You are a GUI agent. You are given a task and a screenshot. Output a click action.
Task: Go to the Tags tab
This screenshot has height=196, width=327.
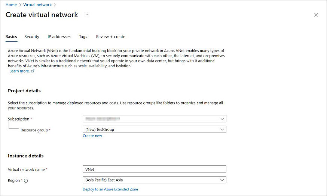(x=83, y=37)
